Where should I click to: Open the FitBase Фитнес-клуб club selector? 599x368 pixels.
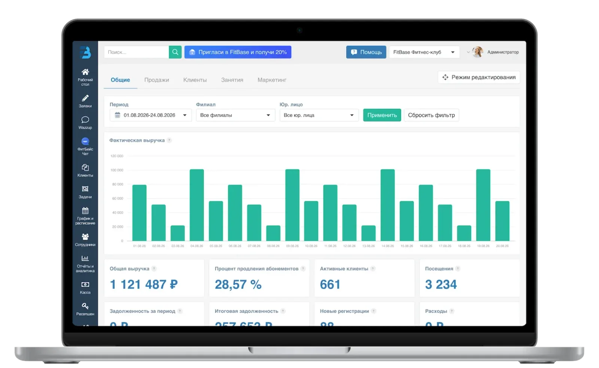424,52
